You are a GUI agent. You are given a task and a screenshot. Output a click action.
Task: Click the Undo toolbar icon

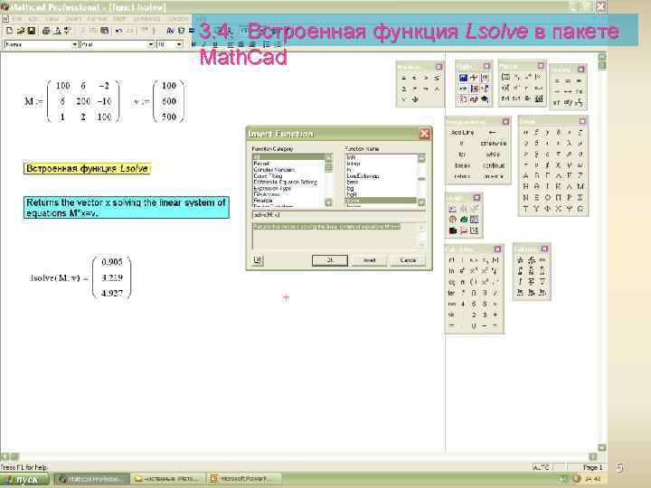pyautogui.click(x=119, y=31)
